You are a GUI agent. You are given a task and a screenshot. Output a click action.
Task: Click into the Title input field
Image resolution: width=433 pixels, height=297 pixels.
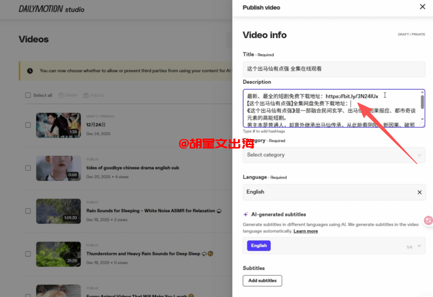click(334, 69)
